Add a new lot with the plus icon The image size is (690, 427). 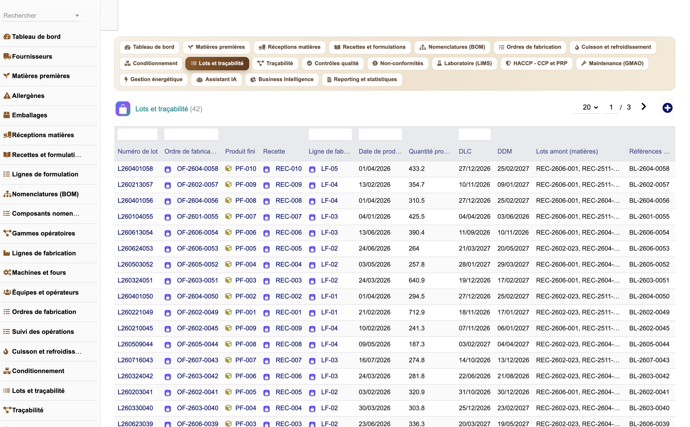667,108
